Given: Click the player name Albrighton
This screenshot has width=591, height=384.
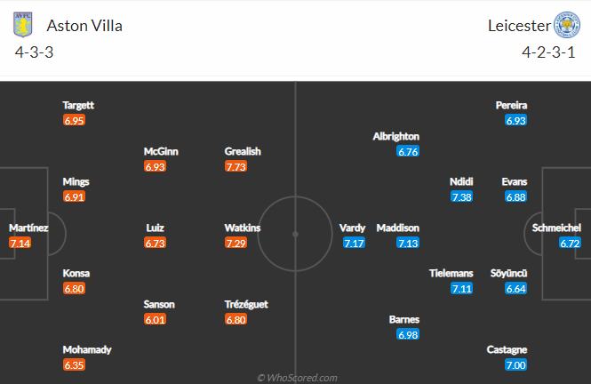Looking at the screenshot, I should tap(396, 136).
